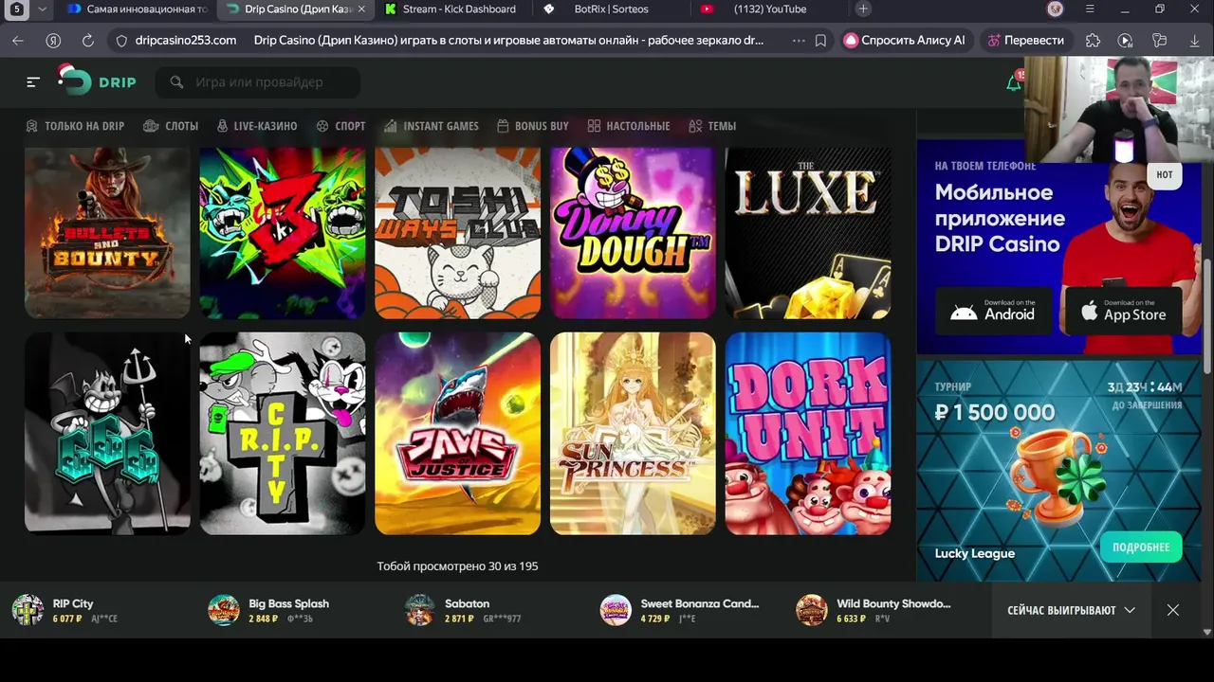1214x682 pixels.
Task: Open the Yandex home button
Action: tap(53, 41)
